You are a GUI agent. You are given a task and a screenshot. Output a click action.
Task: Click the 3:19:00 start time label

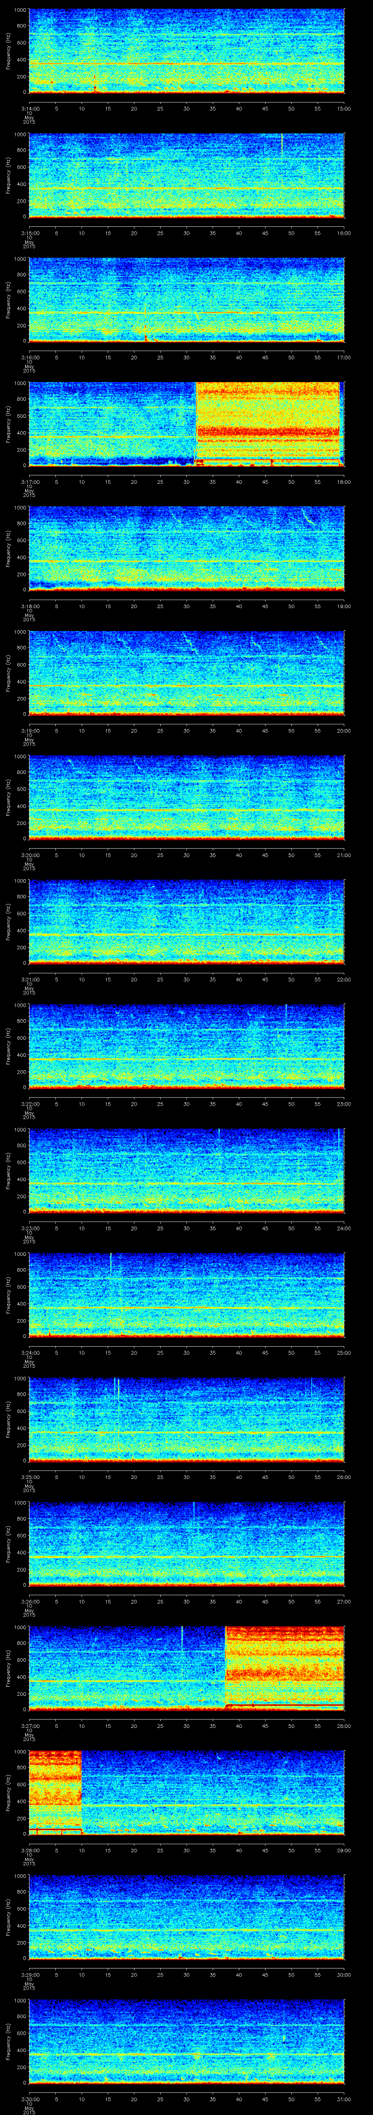click(x=30, y=731)
